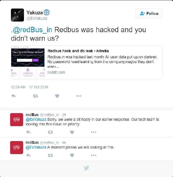Image resolution: width=173 pixels, height=177 pixels.
Task: Click the Twitter bird logo at bottom
Action: click(86, 168)
